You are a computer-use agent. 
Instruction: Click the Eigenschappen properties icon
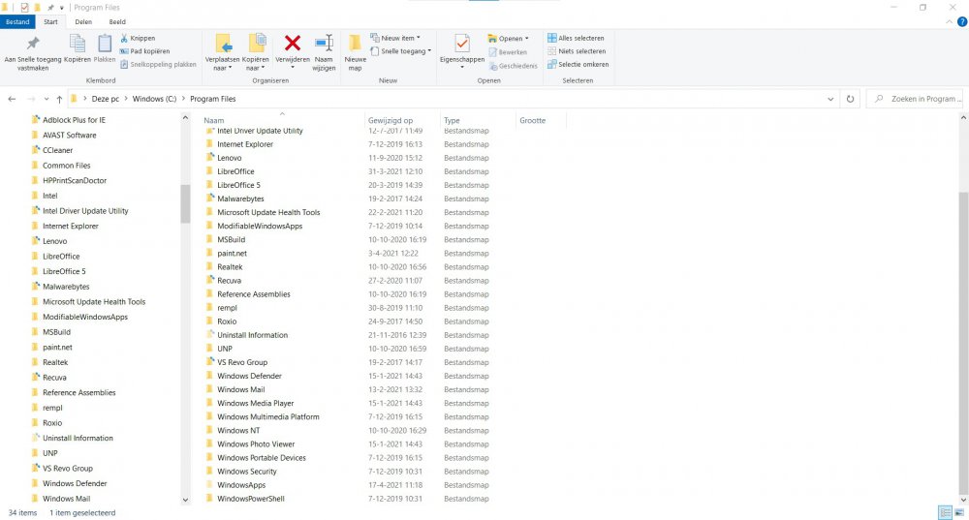pyautogui.click(x=461, y=44)
